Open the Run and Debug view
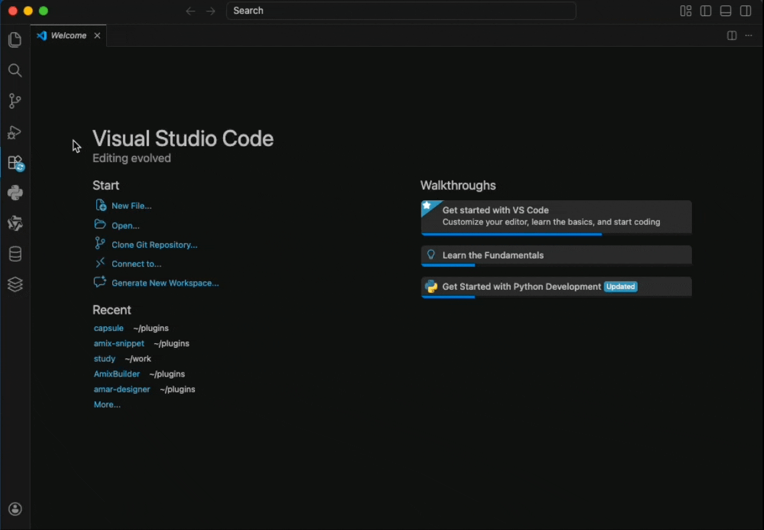This screenshot has height=530, width=764. pos(15,132)
